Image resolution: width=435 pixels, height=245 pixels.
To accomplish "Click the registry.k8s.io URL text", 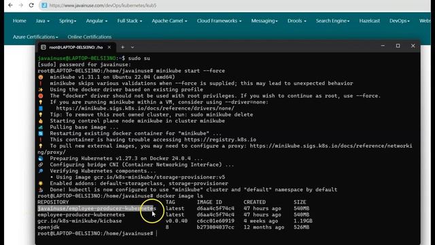I will pos(220,140).
